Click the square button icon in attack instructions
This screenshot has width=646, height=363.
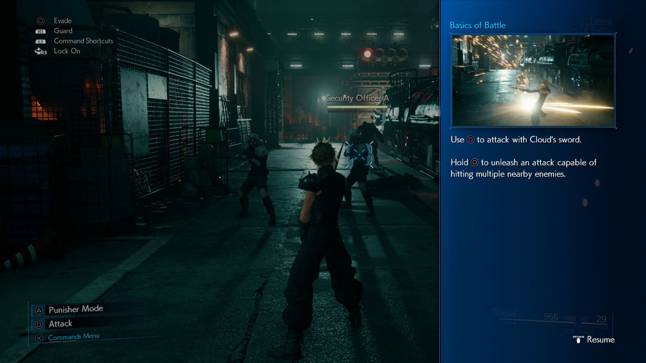[x=470, y=140]
